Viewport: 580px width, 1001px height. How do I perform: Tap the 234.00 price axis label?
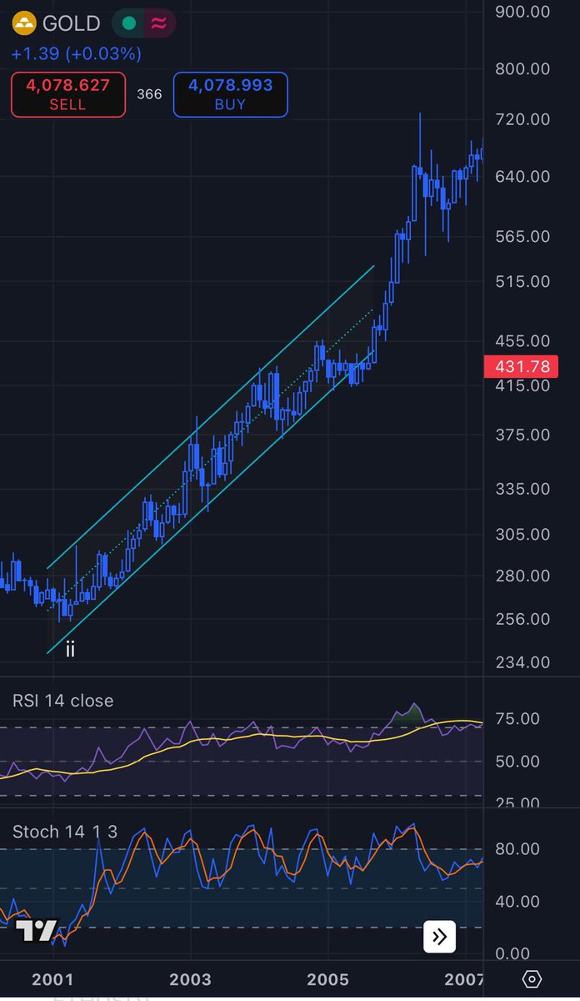click(x=522, y=662)
